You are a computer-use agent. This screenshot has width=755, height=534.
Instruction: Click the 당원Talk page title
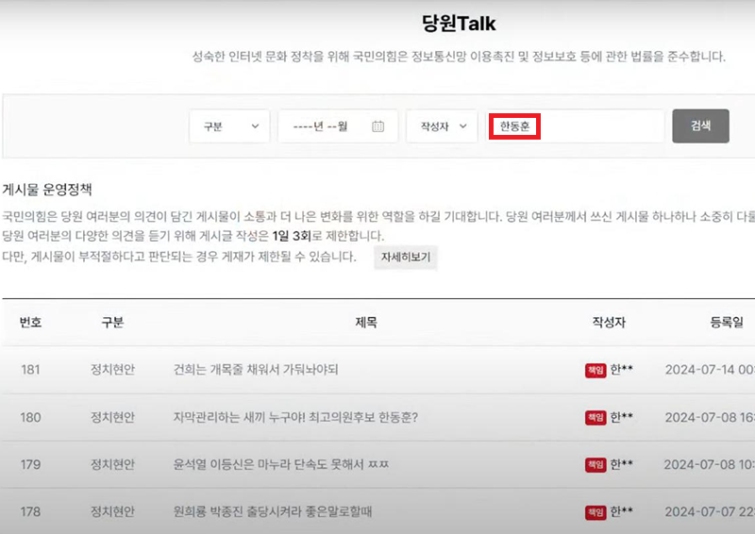click(x=459, y=23)
